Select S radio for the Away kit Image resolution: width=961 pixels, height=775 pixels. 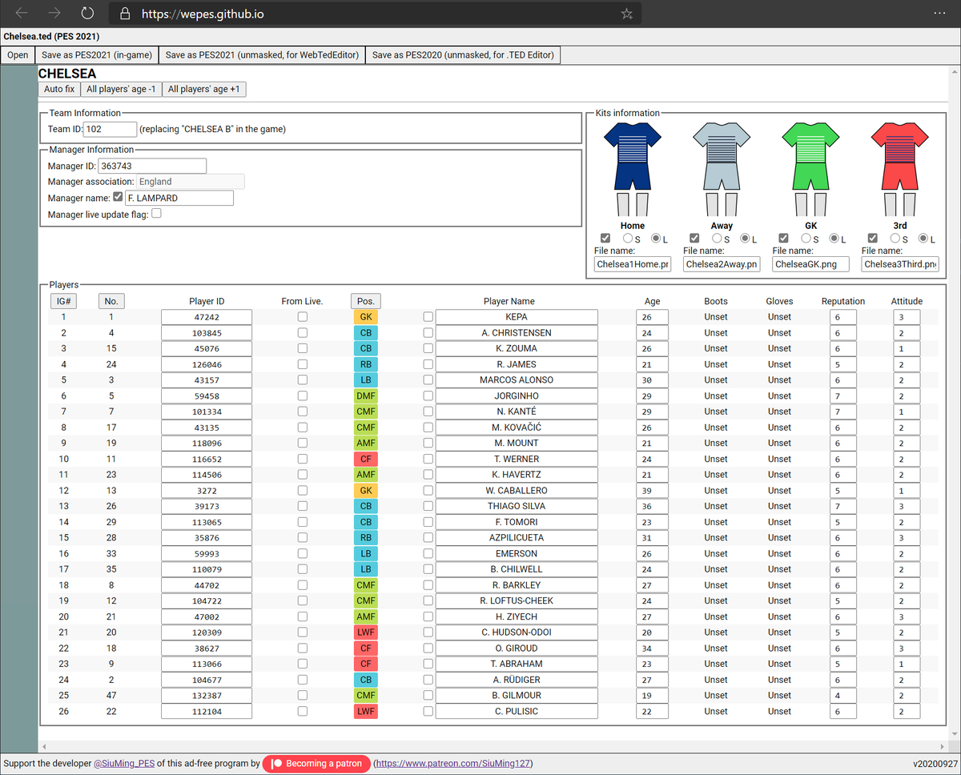tap(718, 239)
